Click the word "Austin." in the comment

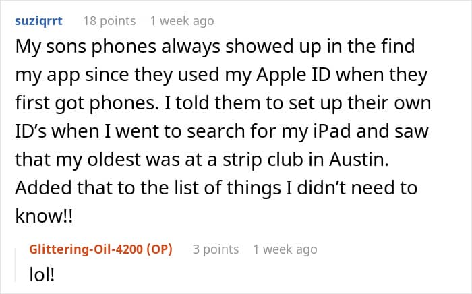(359, 160)
